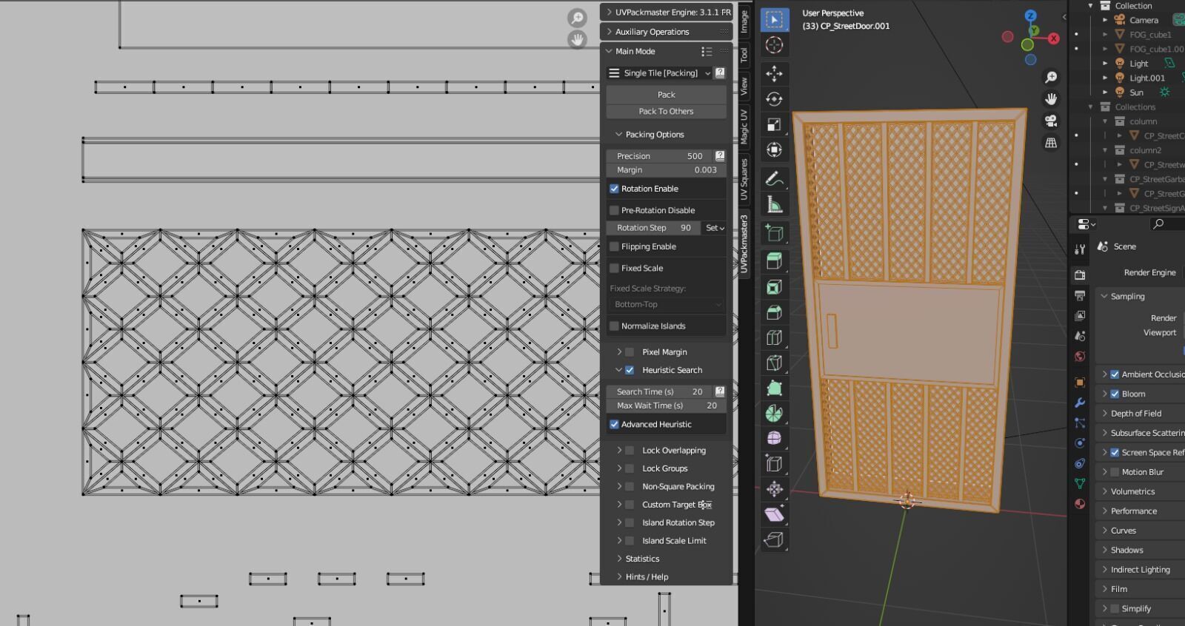Viewport: 1185px width, 626px height.
Task: Click the Margin value field
Action: point(666,170)
